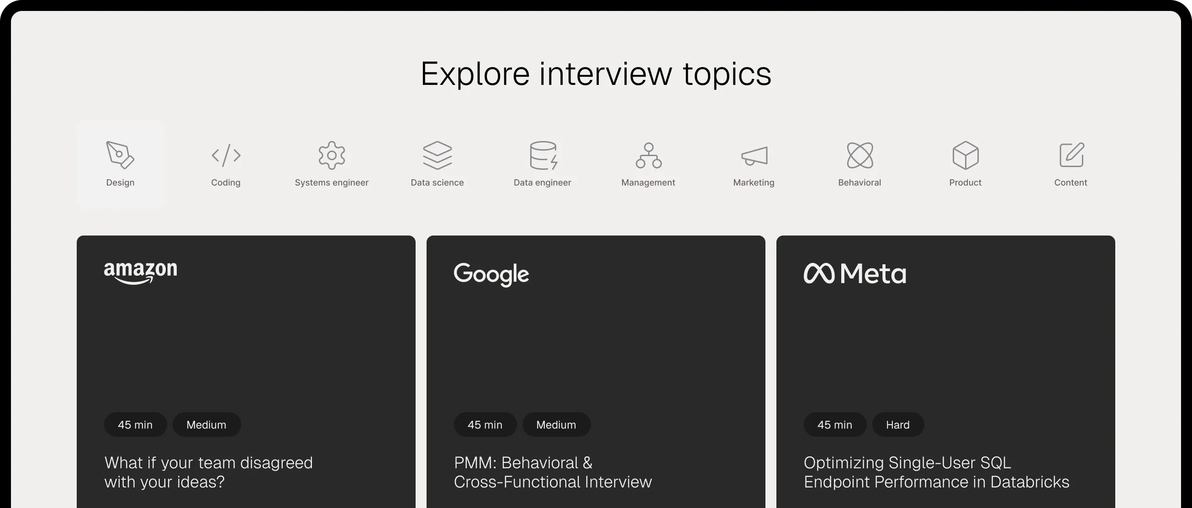1192x508 pixels.
Task: Click the Medium badge on Amazon card
Action: [206, 425]
